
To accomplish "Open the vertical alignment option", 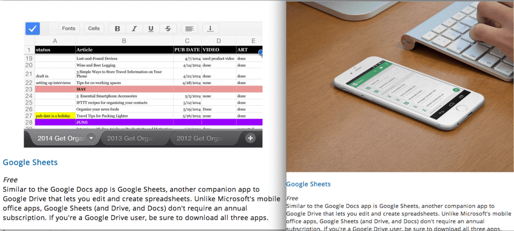I will 210,29.
